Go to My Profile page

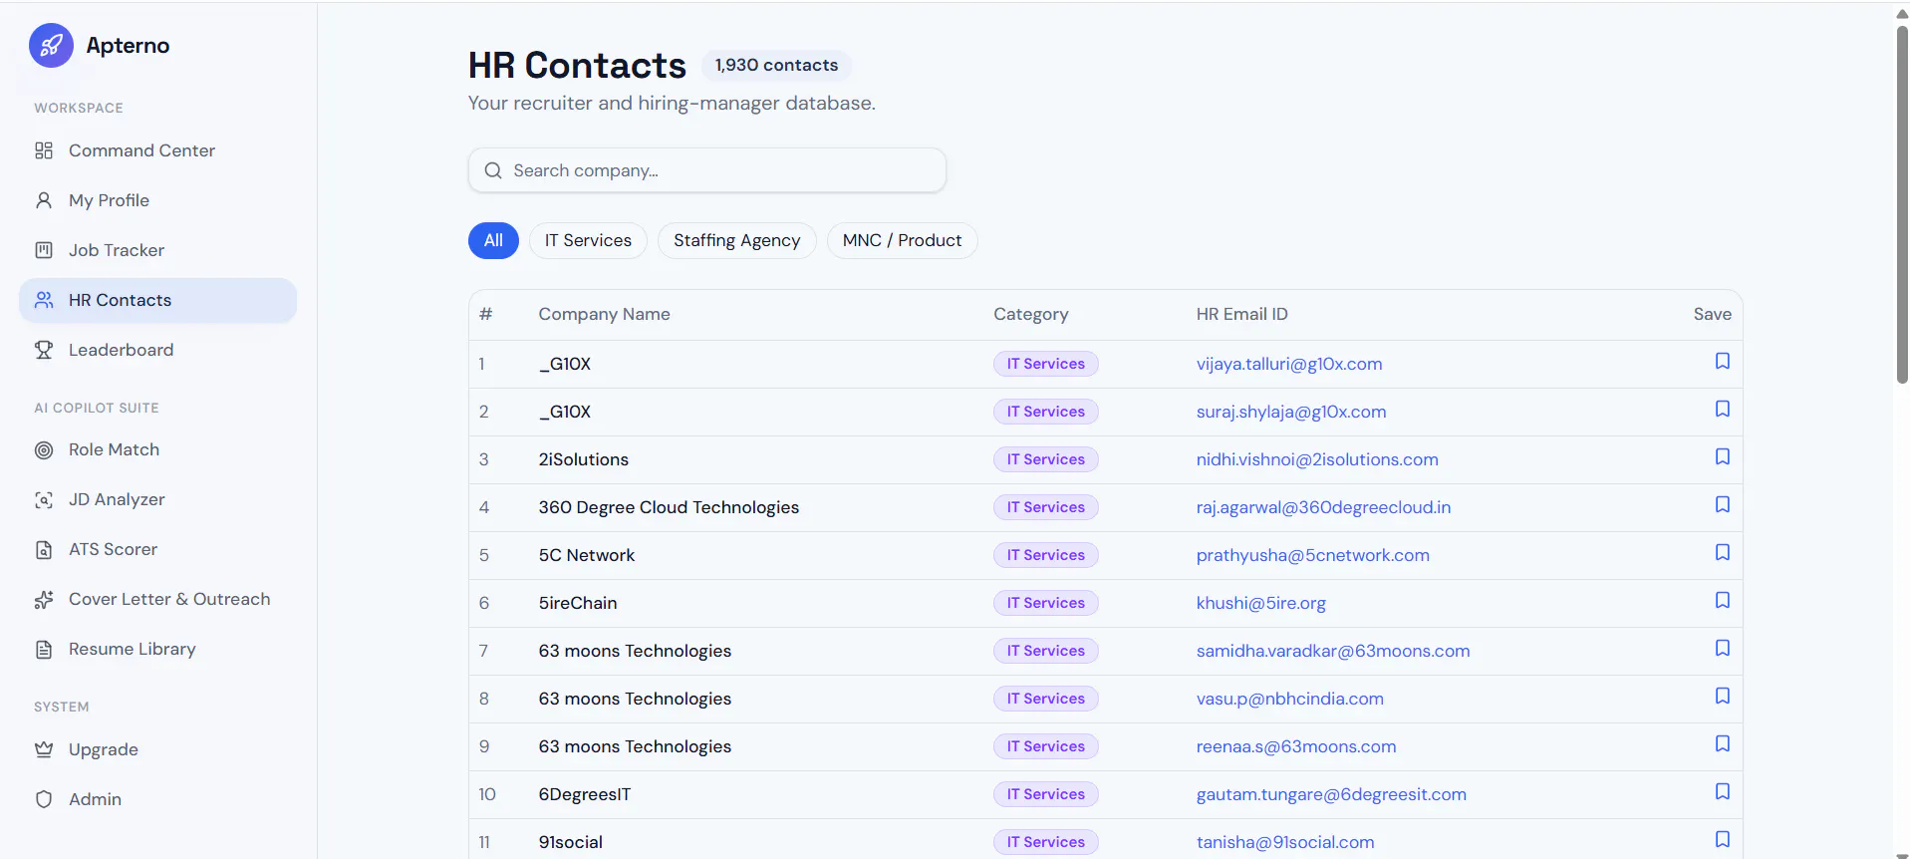coord(157,200)
